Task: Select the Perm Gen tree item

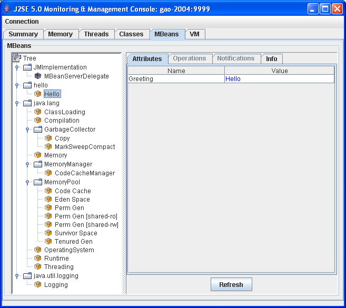Action: [x=70, y=208]
